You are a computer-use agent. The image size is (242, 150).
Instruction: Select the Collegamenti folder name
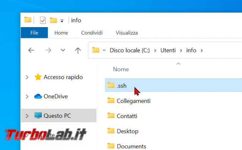tap(134, 101)
